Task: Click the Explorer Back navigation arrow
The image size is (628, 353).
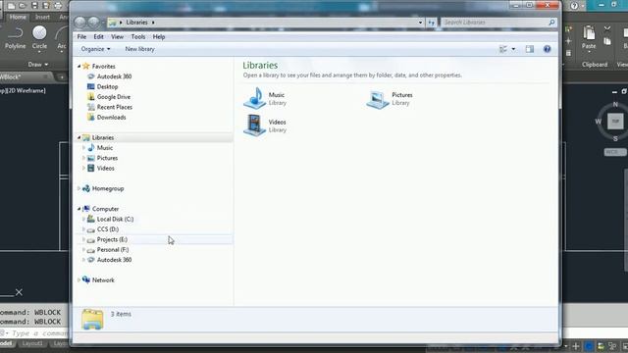Action: tap(79, 23)
